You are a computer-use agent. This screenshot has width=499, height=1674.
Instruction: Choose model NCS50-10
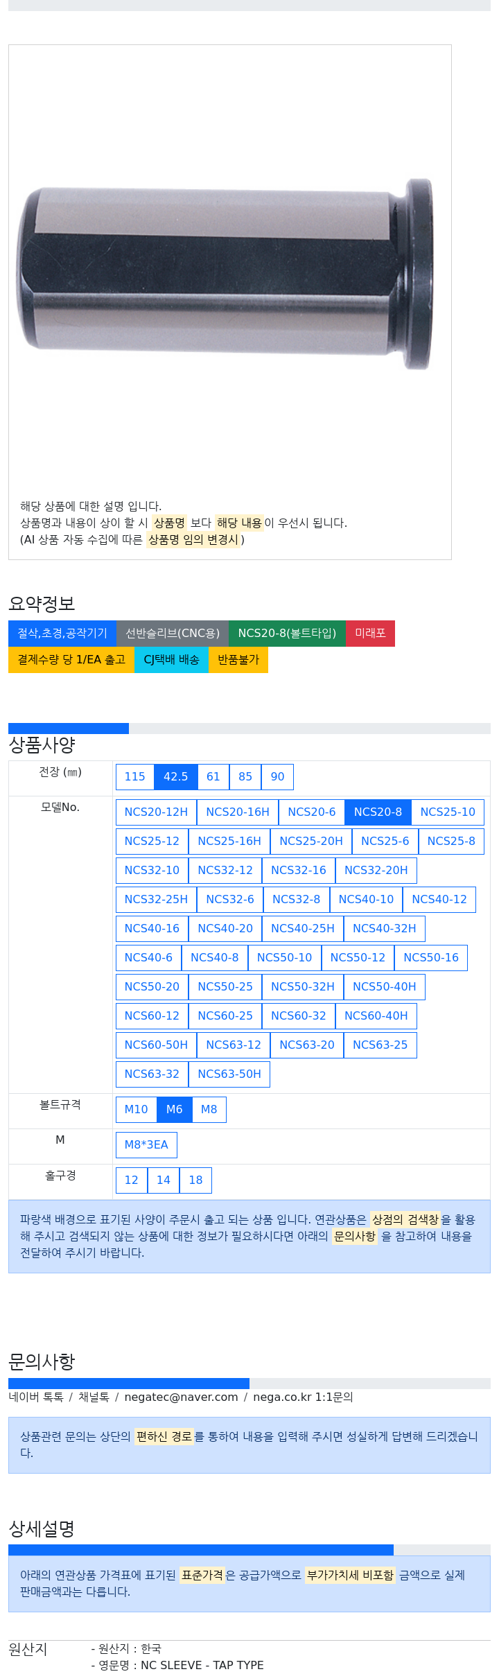click(285, 958)
